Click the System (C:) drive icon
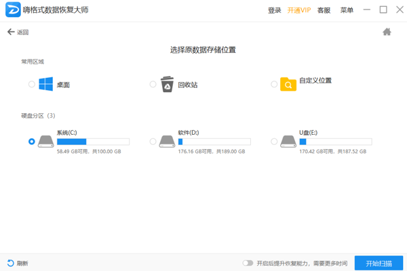Viewport: 407px width, 271px height. coord(46,142)
